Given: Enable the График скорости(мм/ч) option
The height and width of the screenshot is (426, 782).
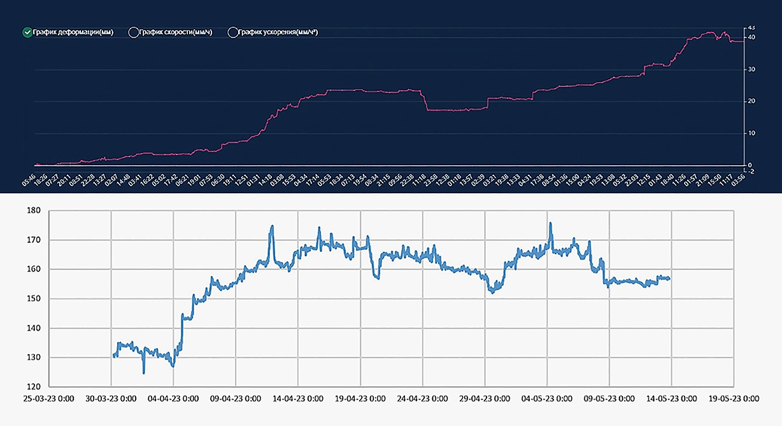Looking at the screenshot, I should [133, 32].
